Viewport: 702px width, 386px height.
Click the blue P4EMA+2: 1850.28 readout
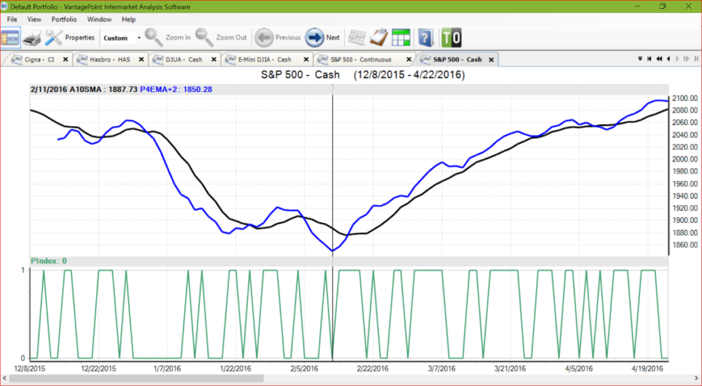(x=176, y=89)
